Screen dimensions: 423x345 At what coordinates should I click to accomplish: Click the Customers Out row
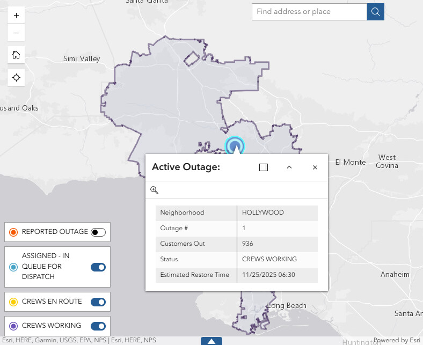click(x=236, y=244)
